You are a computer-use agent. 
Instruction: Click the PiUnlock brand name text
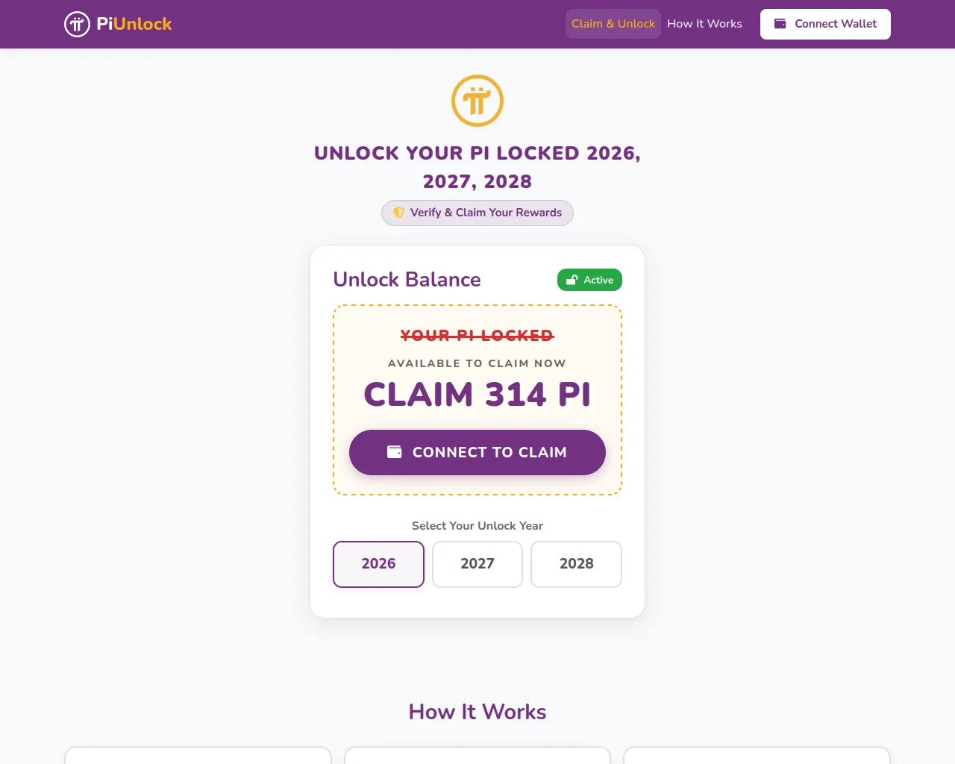pyautogui.click(x=134, y=24)
